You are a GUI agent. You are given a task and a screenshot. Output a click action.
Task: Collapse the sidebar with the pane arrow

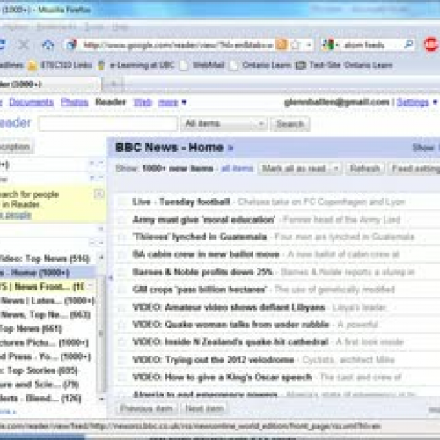[x=111, y=277]
